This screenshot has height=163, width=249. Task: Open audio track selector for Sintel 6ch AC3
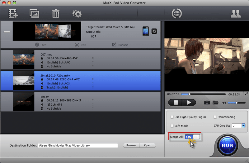pos(93,84)
